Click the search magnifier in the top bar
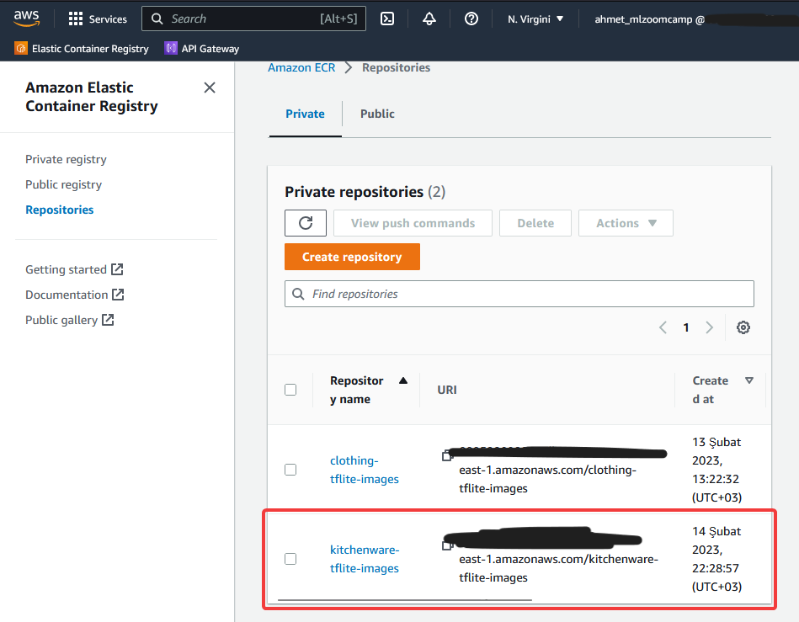Viewport: 799px width, 622px height. pos(157,19)
